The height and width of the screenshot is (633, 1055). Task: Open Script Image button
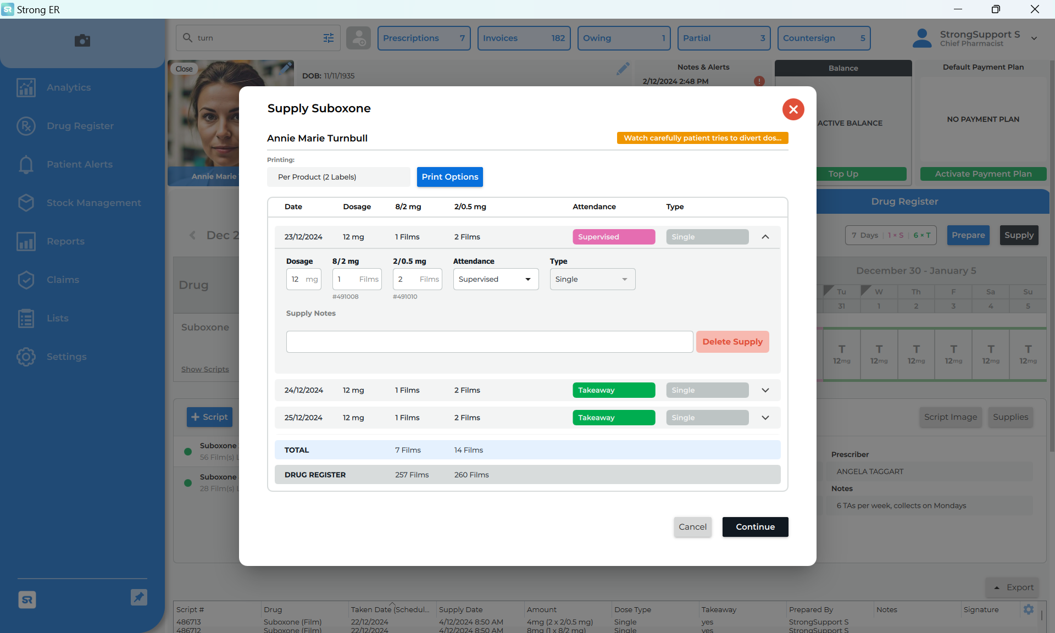(951, 417)
